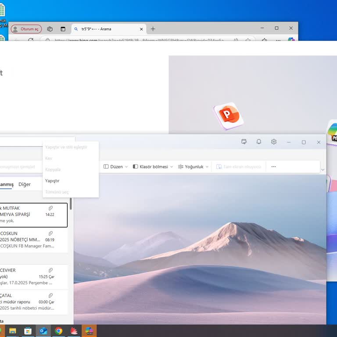Open Outlook settings gear icon
Image resolution: width=337 pixels, height=337 pixels.
coord(274,142)
